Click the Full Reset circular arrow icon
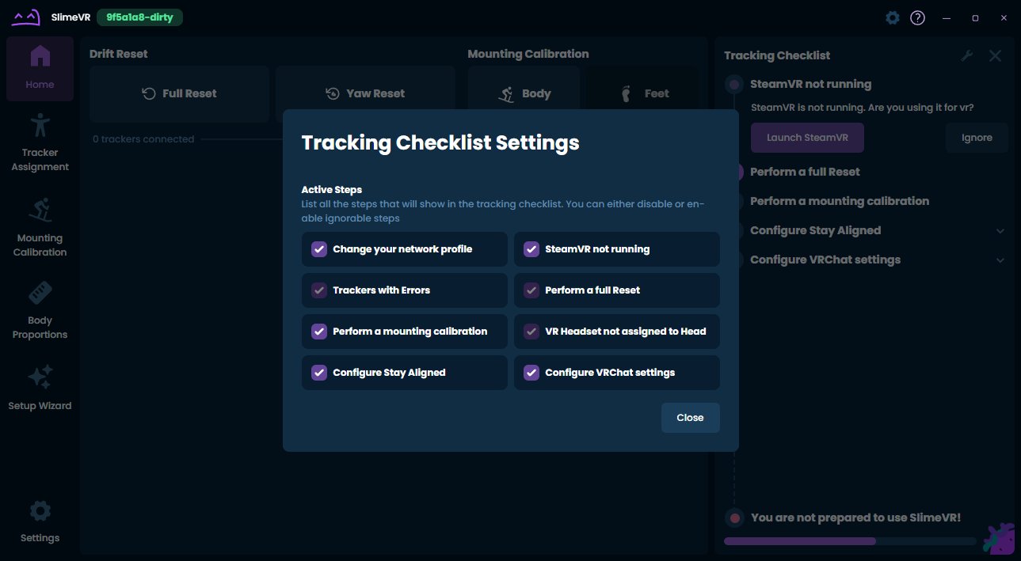The height and width of the screenshot is (561, 1021). coord(149,93)
